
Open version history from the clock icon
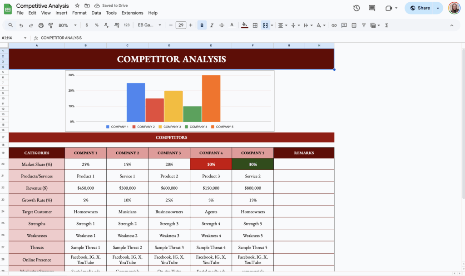(356, 7)
